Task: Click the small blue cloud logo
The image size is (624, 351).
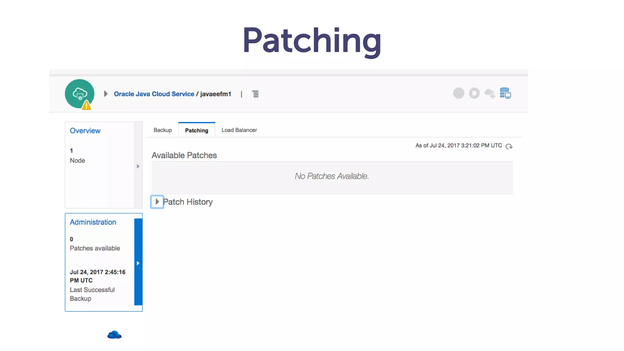Action: [115, 335]
